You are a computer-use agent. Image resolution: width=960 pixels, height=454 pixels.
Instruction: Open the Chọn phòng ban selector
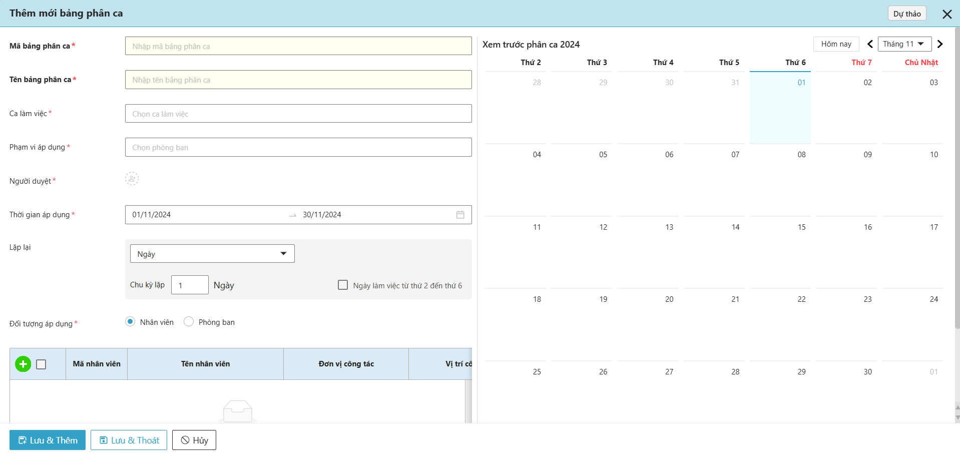point(298,147)
